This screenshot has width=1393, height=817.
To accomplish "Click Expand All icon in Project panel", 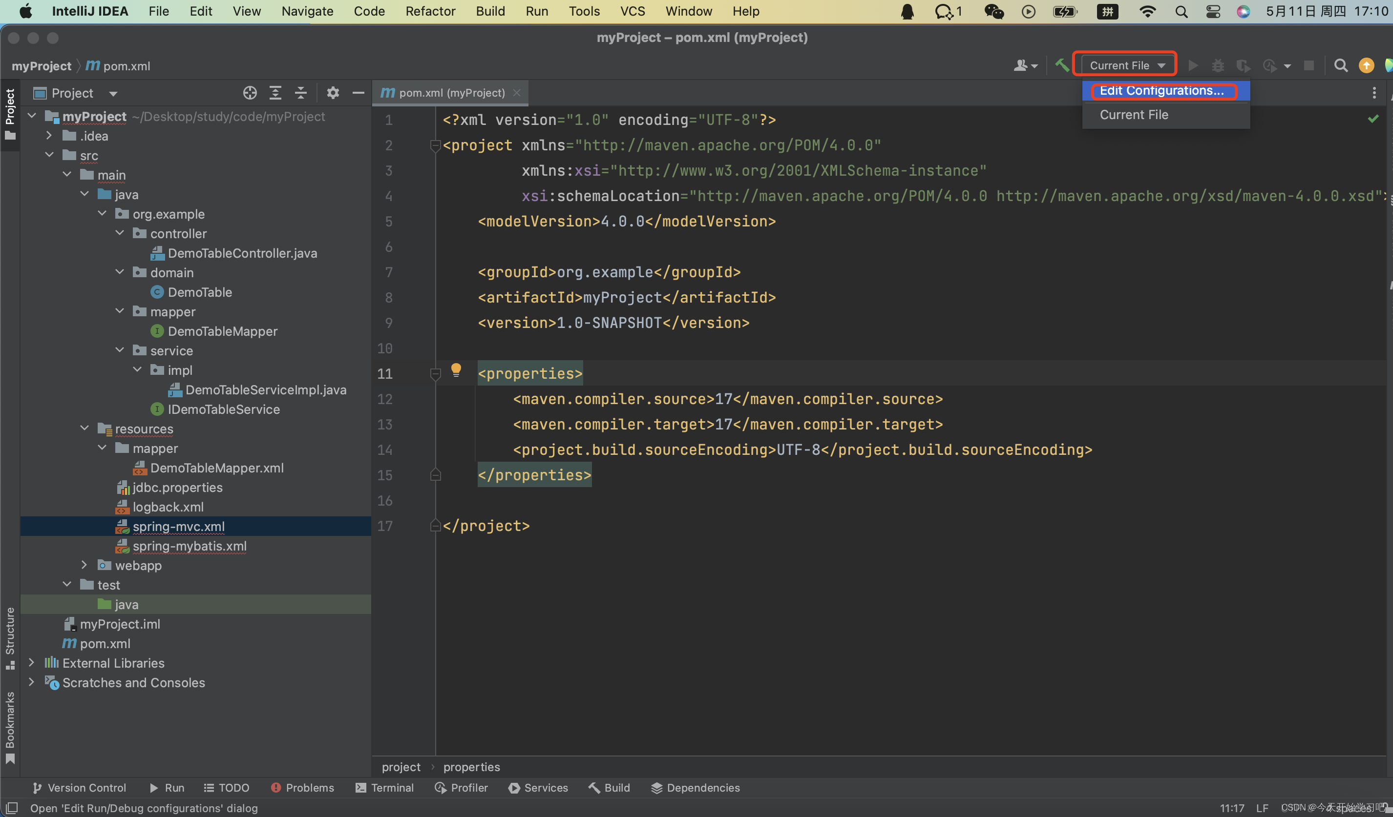I will [275, 93].
